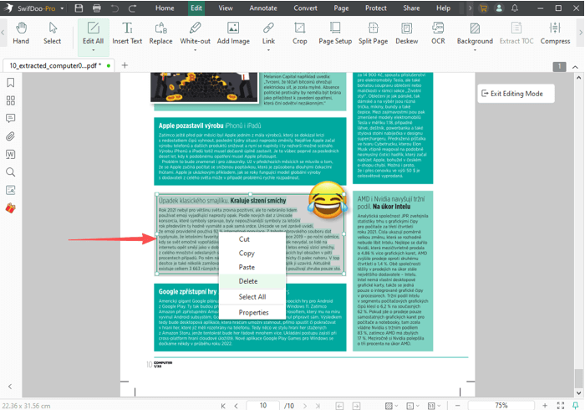Open the attachments paperclip panel
The height and width of the screenshot is (410, 585).
10,136
